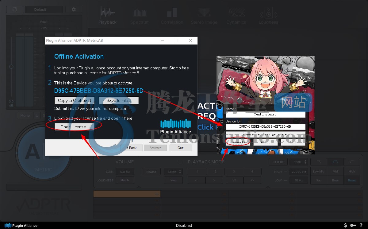
Task: Open help question mark icon
Action: click(361, 225)
